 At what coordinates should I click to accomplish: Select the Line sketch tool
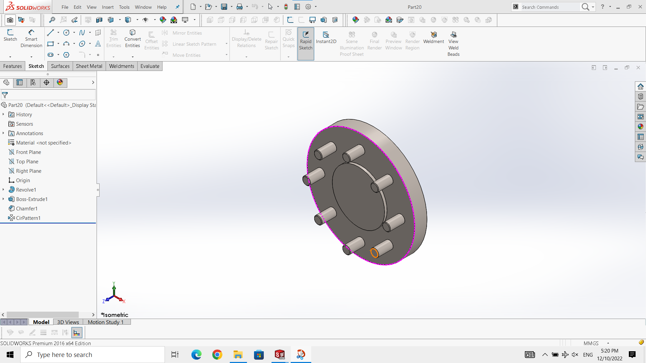[x=50, y=33]
